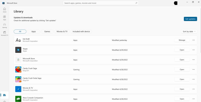Open more options for Xbox Console Companion
This screenshot has height=102, width=201.
pos(193,99)
